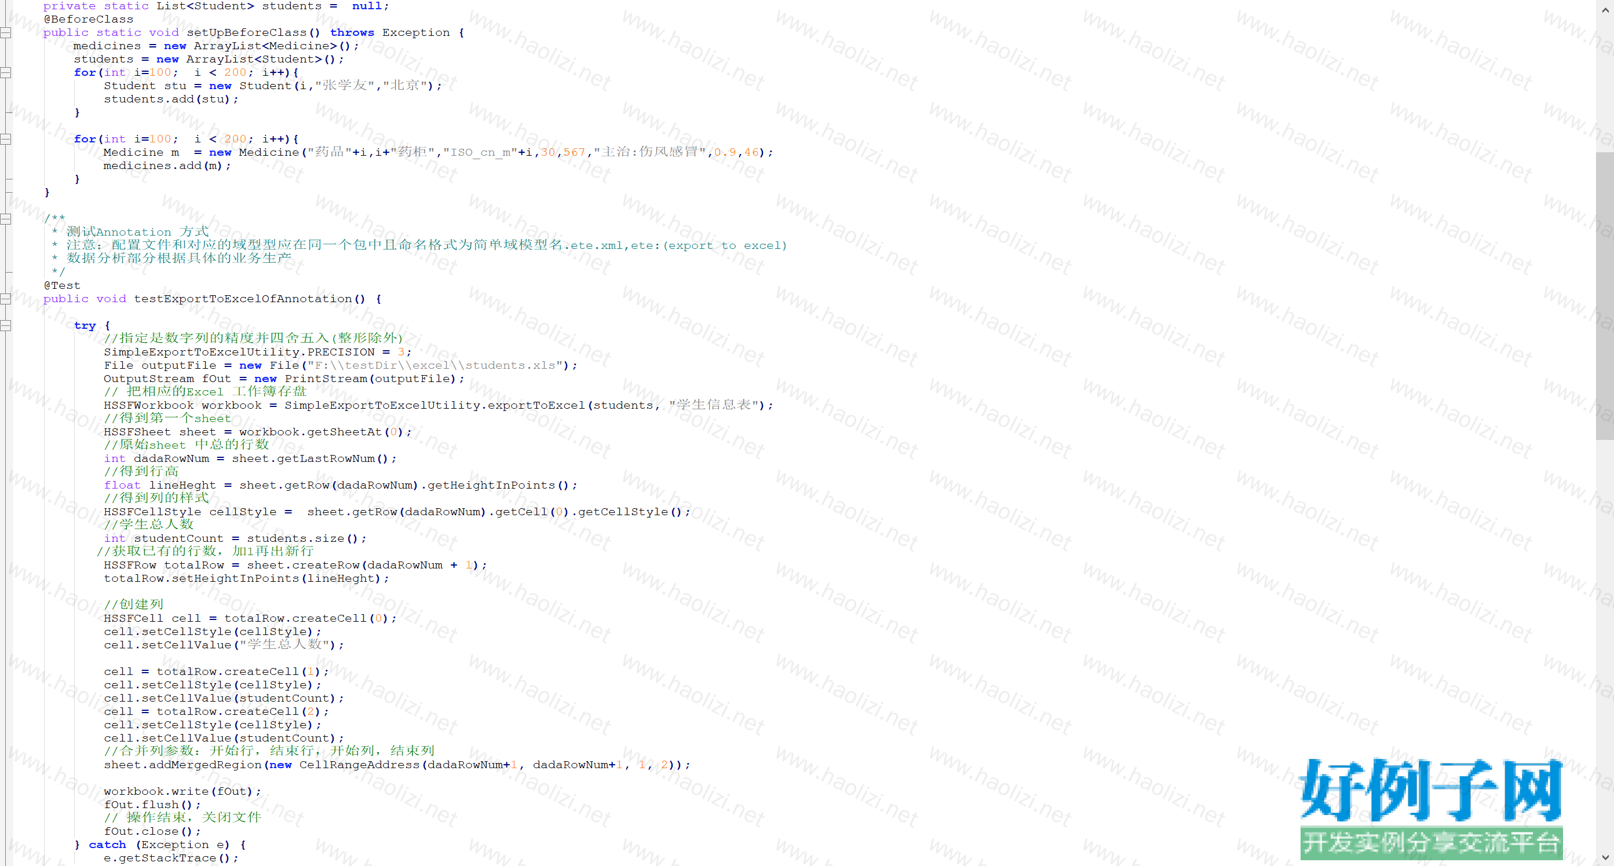Click the catch keyword
Screen dimensions: 1614x866
107,845
